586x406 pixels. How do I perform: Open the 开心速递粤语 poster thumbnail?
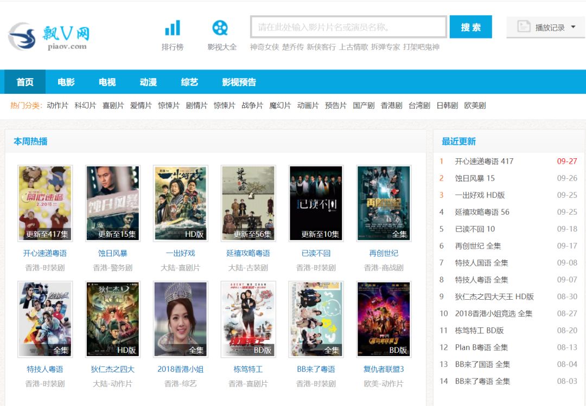45,203
